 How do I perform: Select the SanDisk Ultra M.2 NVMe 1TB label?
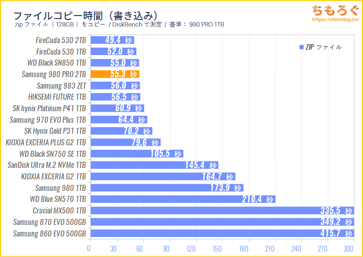[x=47, y=165]
